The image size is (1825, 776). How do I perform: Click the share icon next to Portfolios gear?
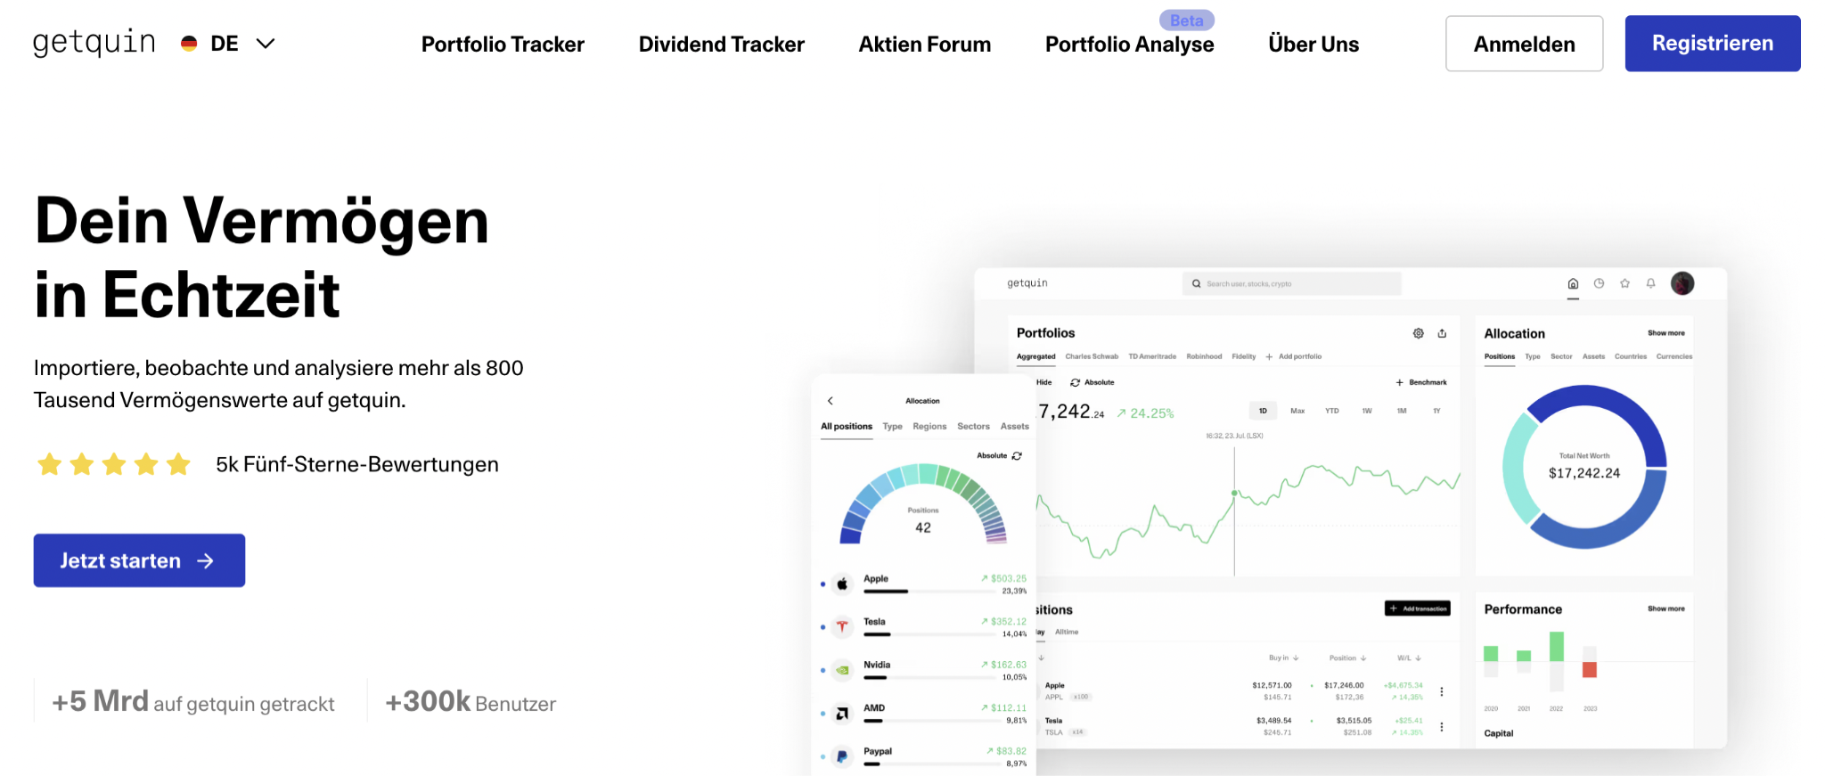coord(1442,333)
